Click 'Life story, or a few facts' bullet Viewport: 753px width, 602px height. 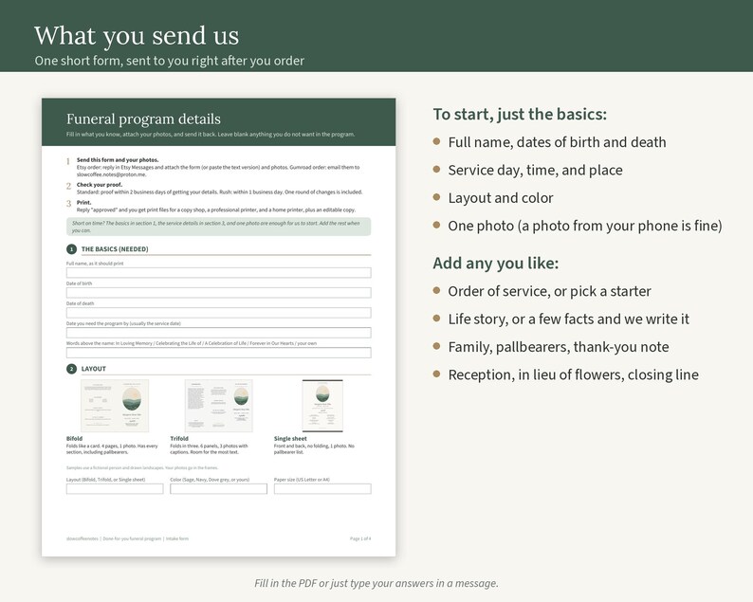[x=569, y=319]
